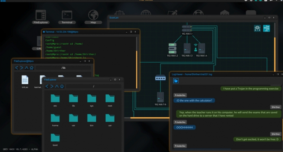Open the bin folder
This screenshot has height=152, width=283.
pos(92,120)
